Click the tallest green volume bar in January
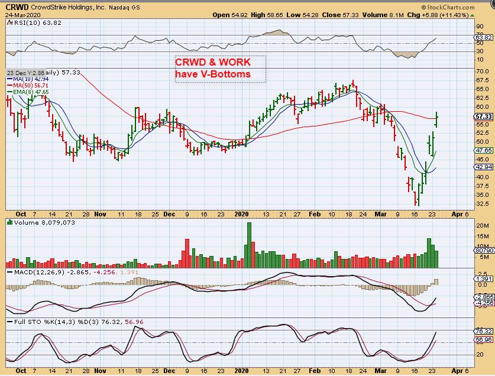Image resolution: width=495 pixels, height=376 pixels. 250,245
